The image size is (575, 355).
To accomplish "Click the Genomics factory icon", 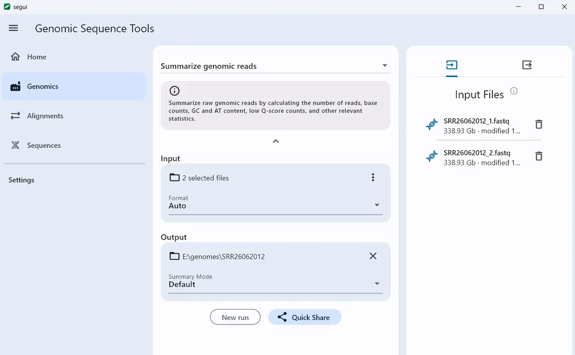I will pyautogui.click(x=16, y=87).
